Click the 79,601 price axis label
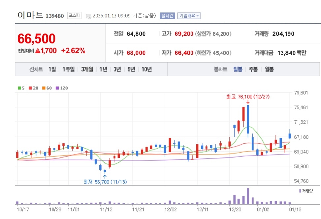 (301, 93)
